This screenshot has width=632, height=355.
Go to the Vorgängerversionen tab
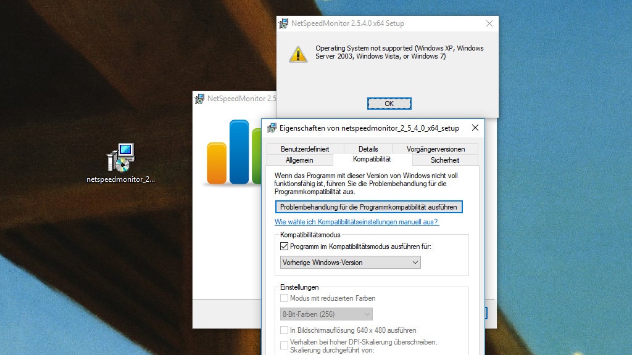[436, 149]
